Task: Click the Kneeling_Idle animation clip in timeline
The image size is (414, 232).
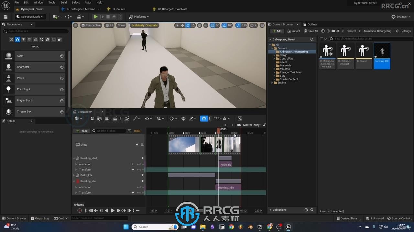Action: tap(228, 188)
